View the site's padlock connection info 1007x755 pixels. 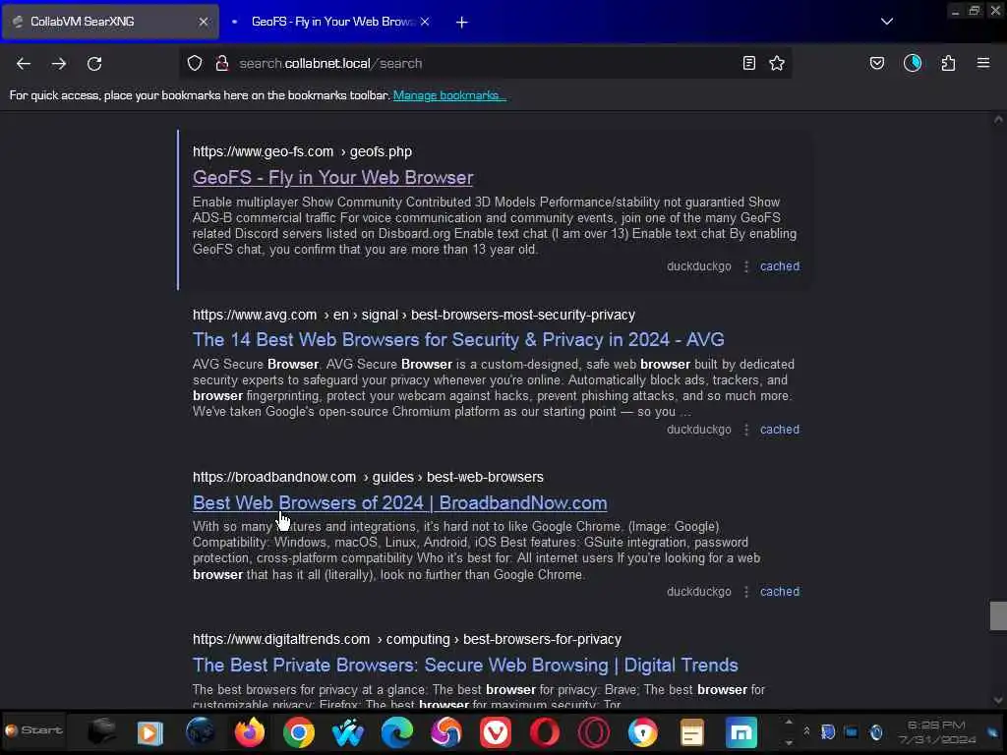[221, 63]
